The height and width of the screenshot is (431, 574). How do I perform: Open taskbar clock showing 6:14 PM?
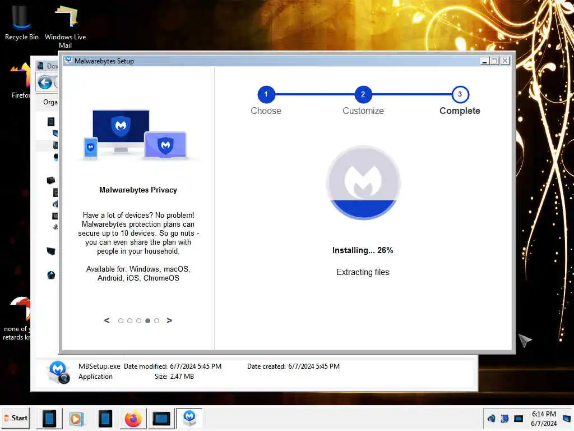point(544,419)
